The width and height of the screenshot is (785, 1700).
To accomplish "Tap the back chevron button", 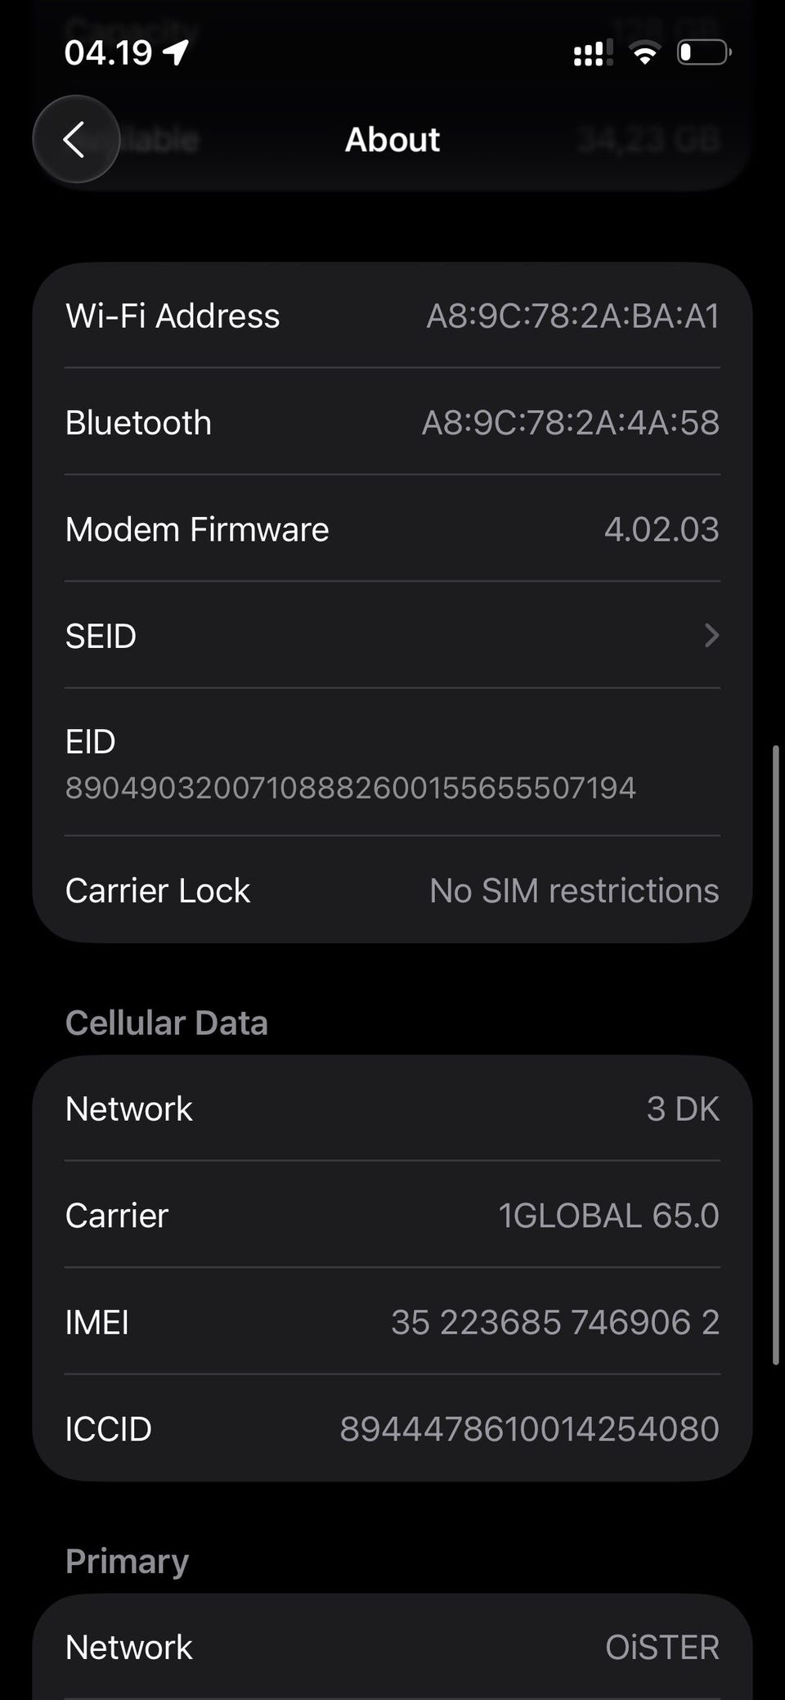I will coord(75,139).
